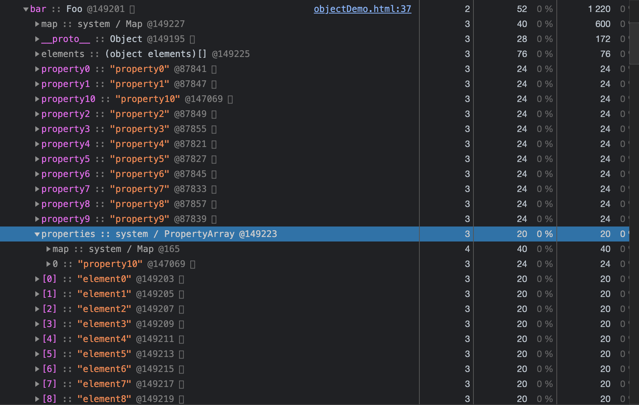The image size is (639, 405).
Task: Click retained size 172 in __proto__ row
Action: [x=603, y=39]
